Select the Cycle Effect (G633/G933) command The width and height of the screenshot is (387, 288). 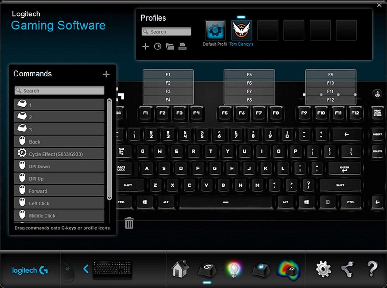coord(59,154)
